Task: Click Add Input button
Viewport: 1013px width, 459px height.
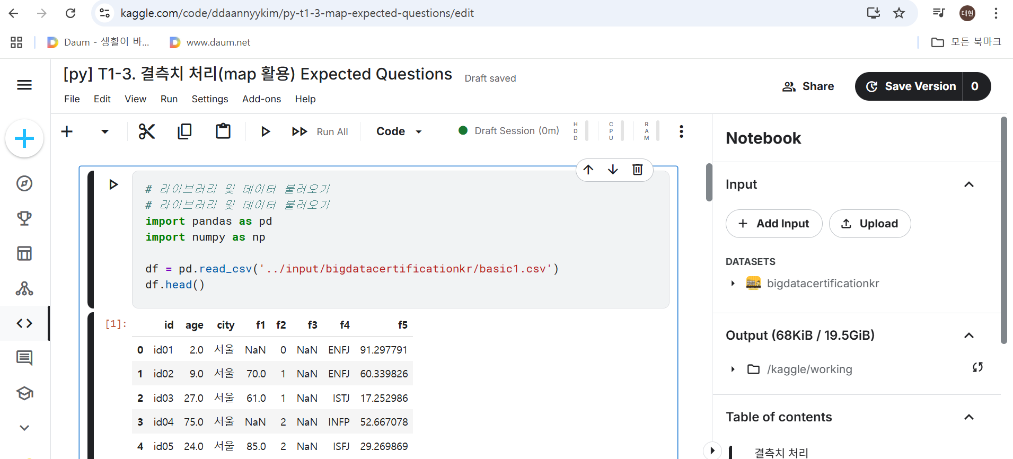Action: pyautogui.click(x=774, y=224)
